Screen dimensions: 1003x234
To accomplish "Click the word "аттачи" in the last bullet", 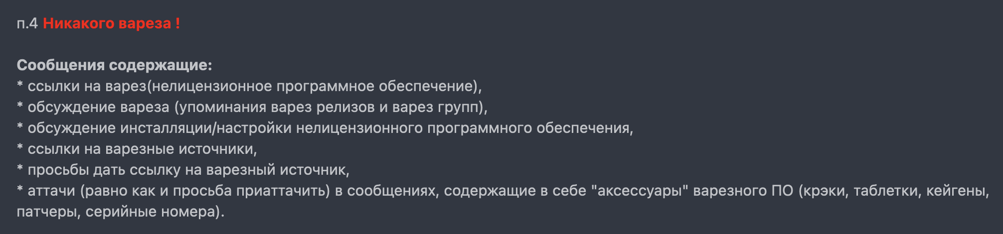I will point(51,191).
